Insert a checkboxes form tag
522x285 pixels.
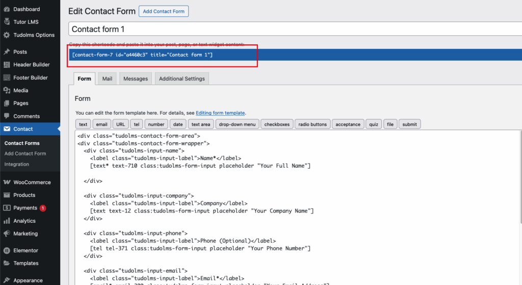(x=277, y=124)
